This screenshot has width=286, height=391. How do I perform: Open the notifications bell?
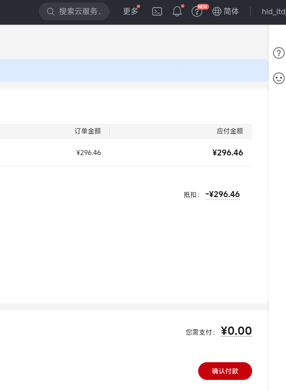coord(177,11)
